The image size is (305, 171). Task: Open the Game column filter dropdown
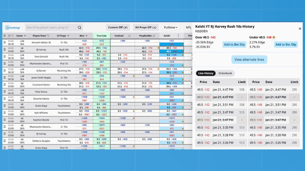25,36
